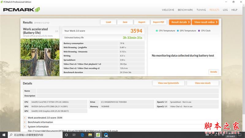The width and height of the screenshot is (245, 138).
Task: Click the taskbar search box
Action: tap(35, 135)
